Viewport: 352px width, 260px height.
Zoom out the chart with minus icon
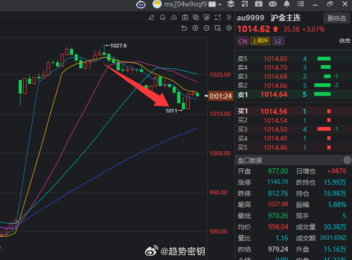pos(207,28)
